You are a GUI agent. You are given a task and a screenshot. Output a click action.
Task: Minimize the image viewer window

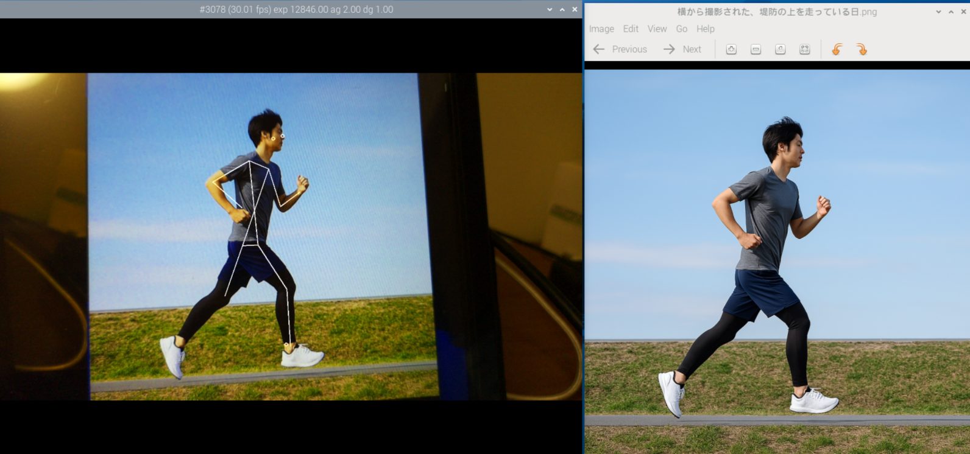click(x=938, y=12)
